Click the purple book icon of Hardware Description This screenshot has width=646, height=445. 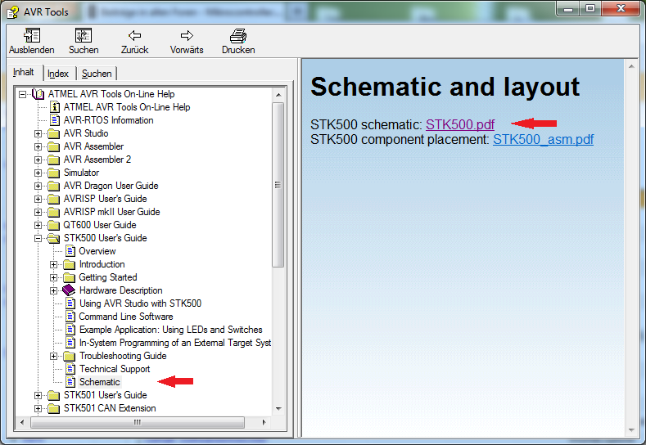pos(69,290)
